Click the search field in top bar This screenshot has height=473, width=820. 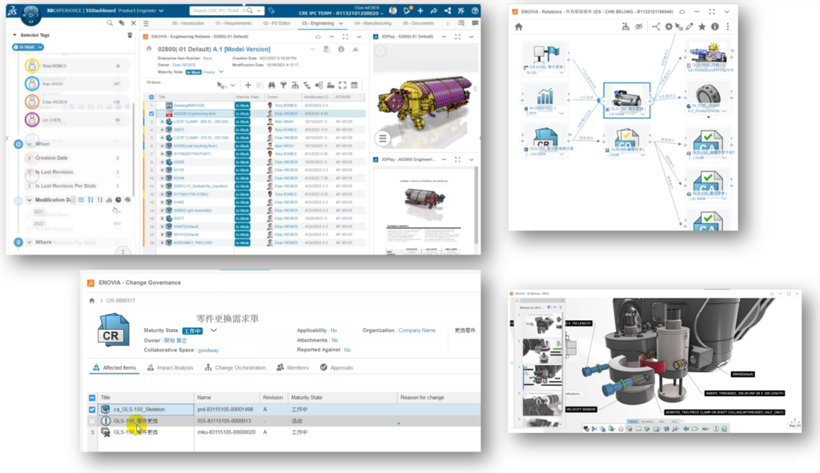pos(224,10)
